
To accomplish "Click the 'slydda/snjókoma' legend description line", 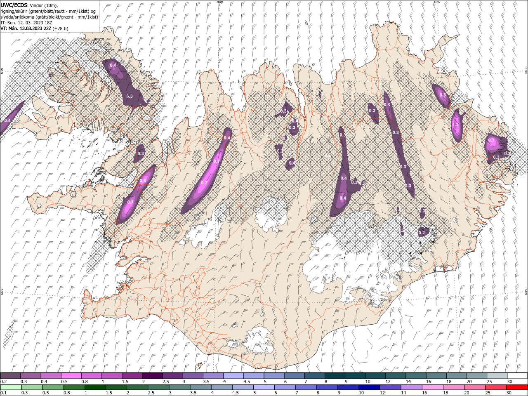I will tap(49, 17).
